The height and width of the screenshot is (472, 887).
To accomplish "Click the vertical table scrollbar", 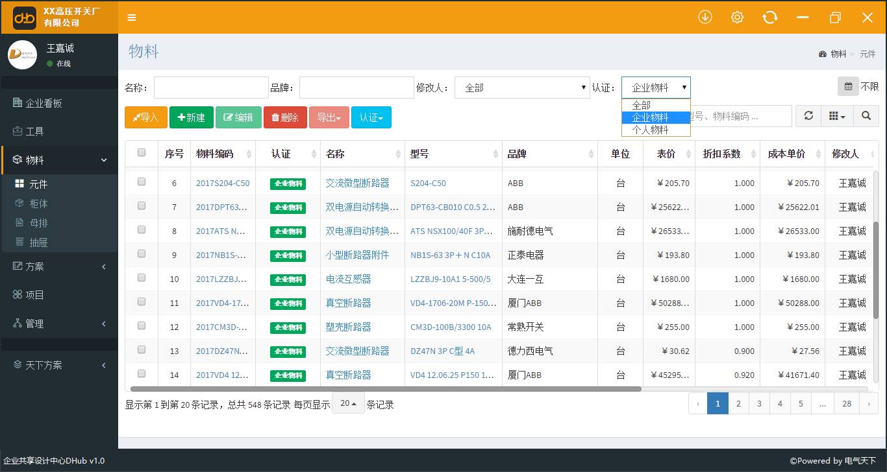I will (x=875, y=269).
